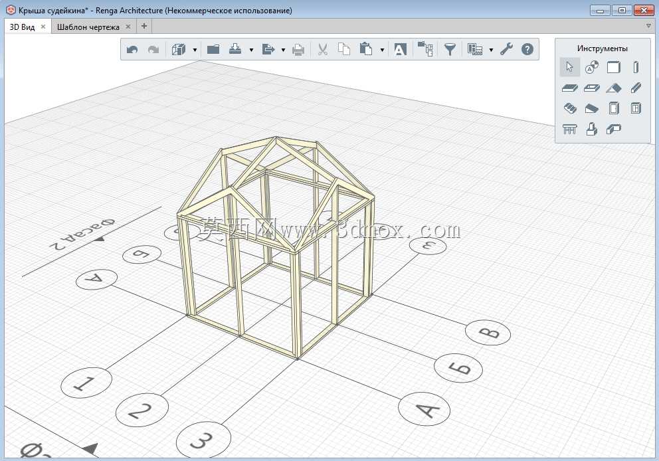Click the axis bubble labeled 2
This screenshot has height=461, width=659.
point(142,409)
